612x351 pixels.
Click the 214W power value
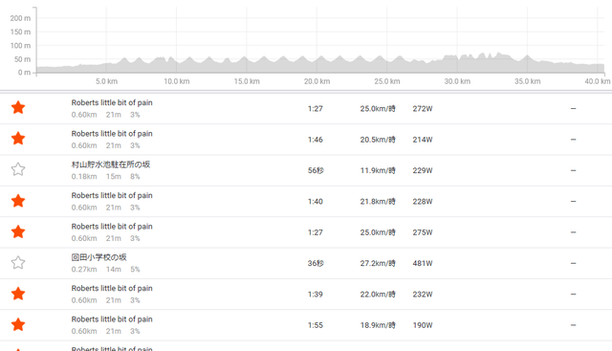(423, 140)
